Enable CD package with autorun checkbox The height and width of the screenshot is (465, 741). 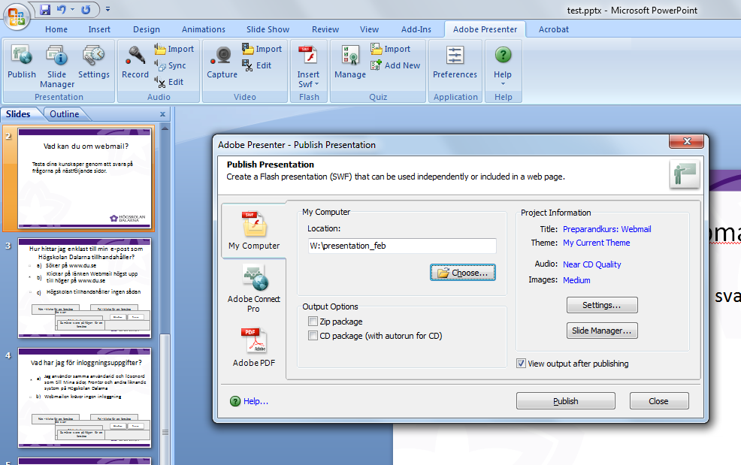point(313,336)
